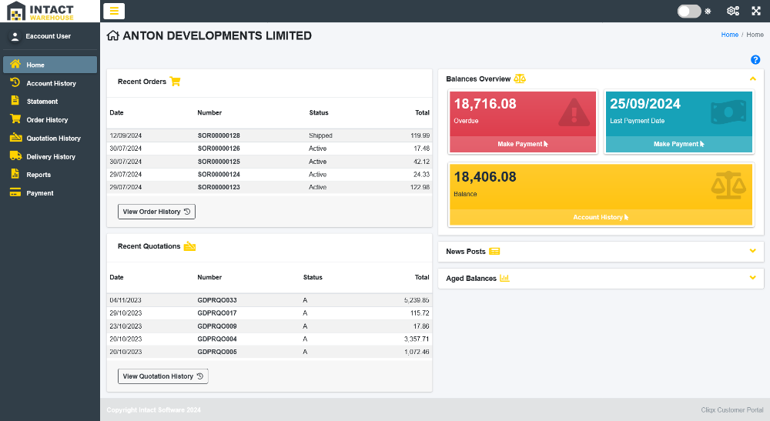Click Make Payment on Last Payment Date card

[x=678, y=144]
